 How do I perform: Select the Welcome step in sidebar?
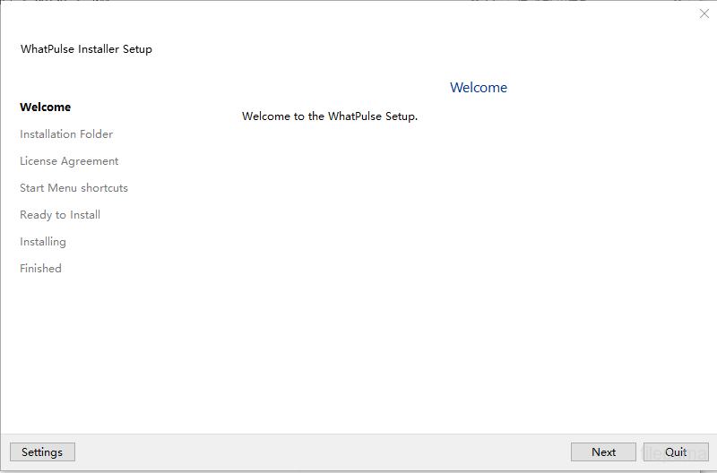tap(45, 107)
